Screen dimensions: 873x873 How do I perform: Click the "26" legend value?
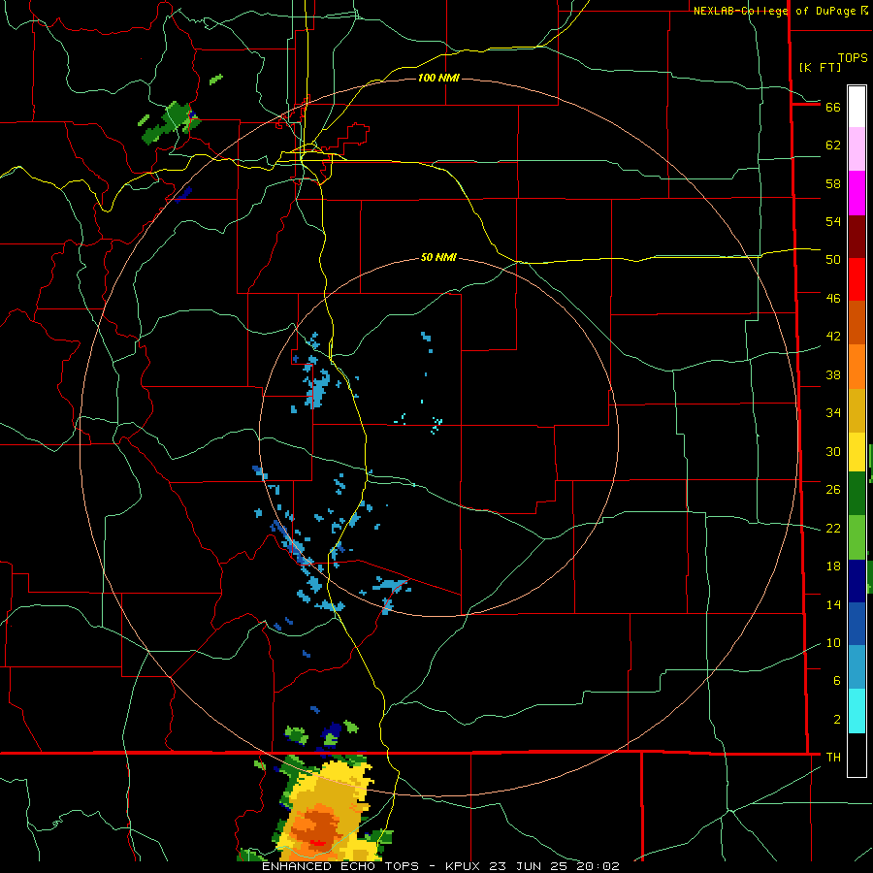(833, 490)
